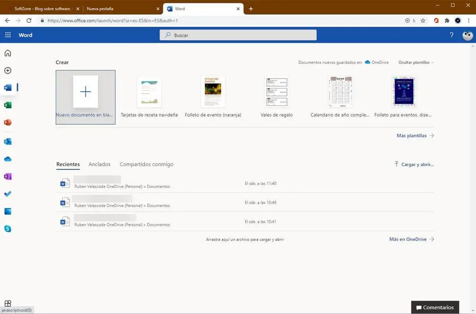This screenshot has width=476, height=314.
Task: Open Outlook app from sidebar
Action: (x=8, y=141)
